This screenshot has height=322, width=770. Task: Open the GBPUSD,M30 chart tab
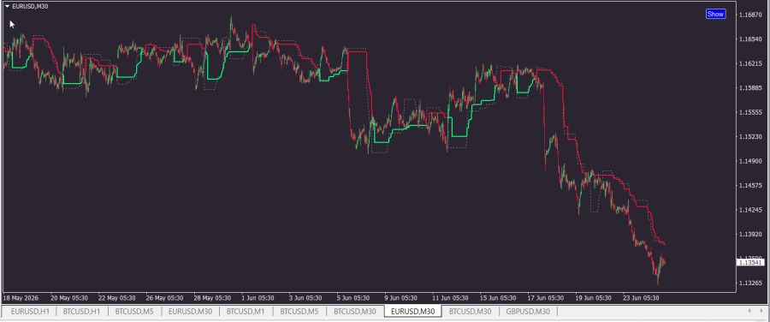pyautogui.click(x=528, y=311)
